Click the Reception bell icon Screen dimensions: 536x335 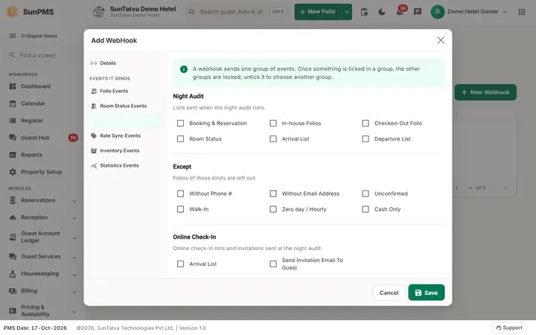click(13, 217)
